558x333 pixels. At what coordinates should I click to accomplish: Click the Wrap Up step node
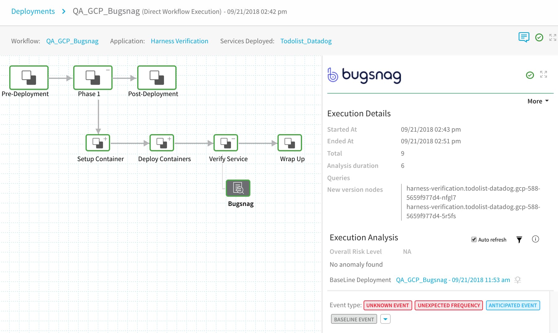(290, 143)
